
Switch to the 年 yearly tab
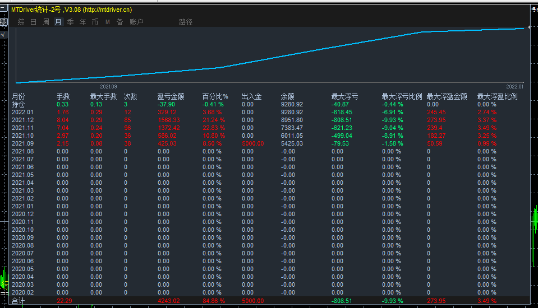[x=82, y=22]
